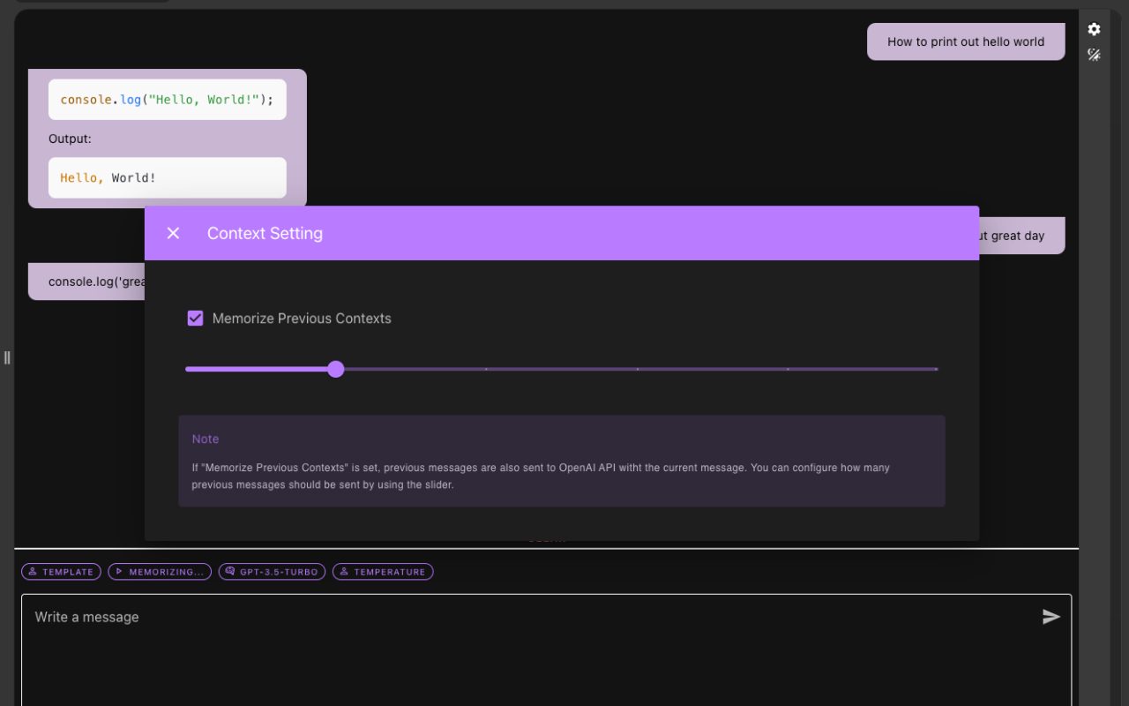
Task: Focus the Write a message field
Action: pyautogui.click(x=546, y=650)
